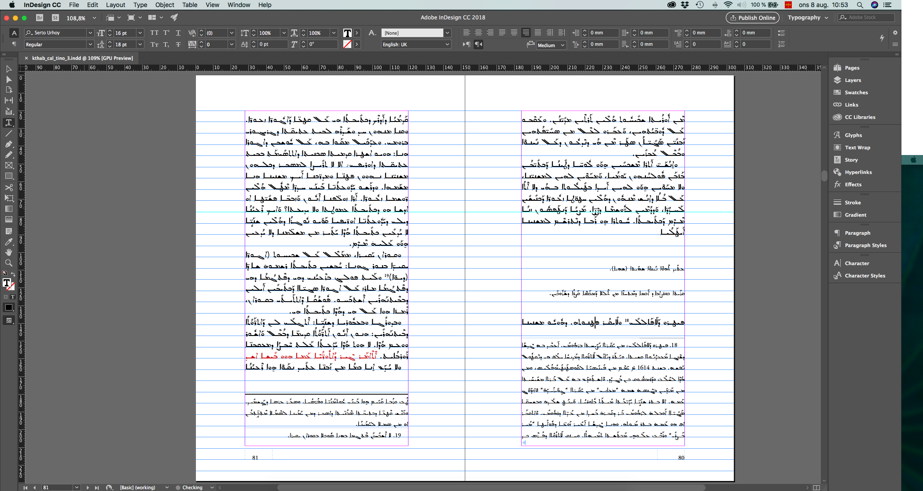Click the Publish Online button
Image resolution: width=923 pixels, height=491 pixels.
tap(752, 18)
